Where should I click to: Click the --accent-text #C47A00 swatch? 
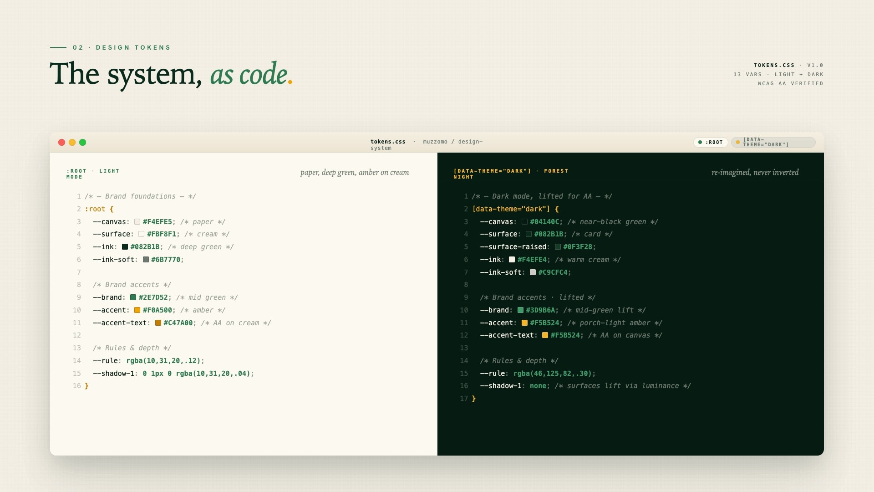[158, 323]
